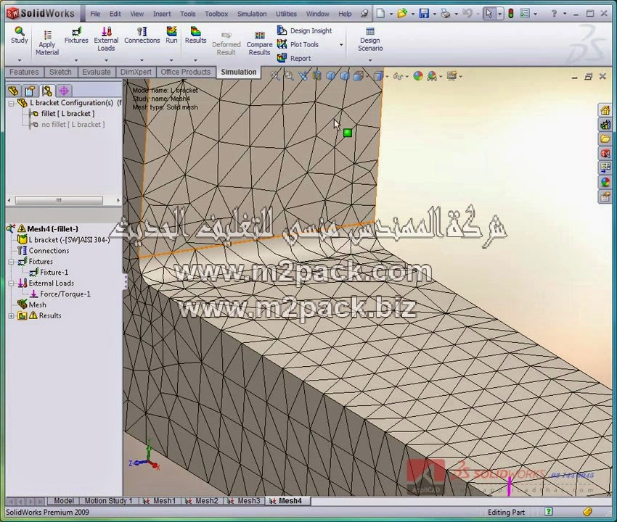Switch to the Mesh2 study tab
The image size is (617, 522).
click(x=203, y=501)
